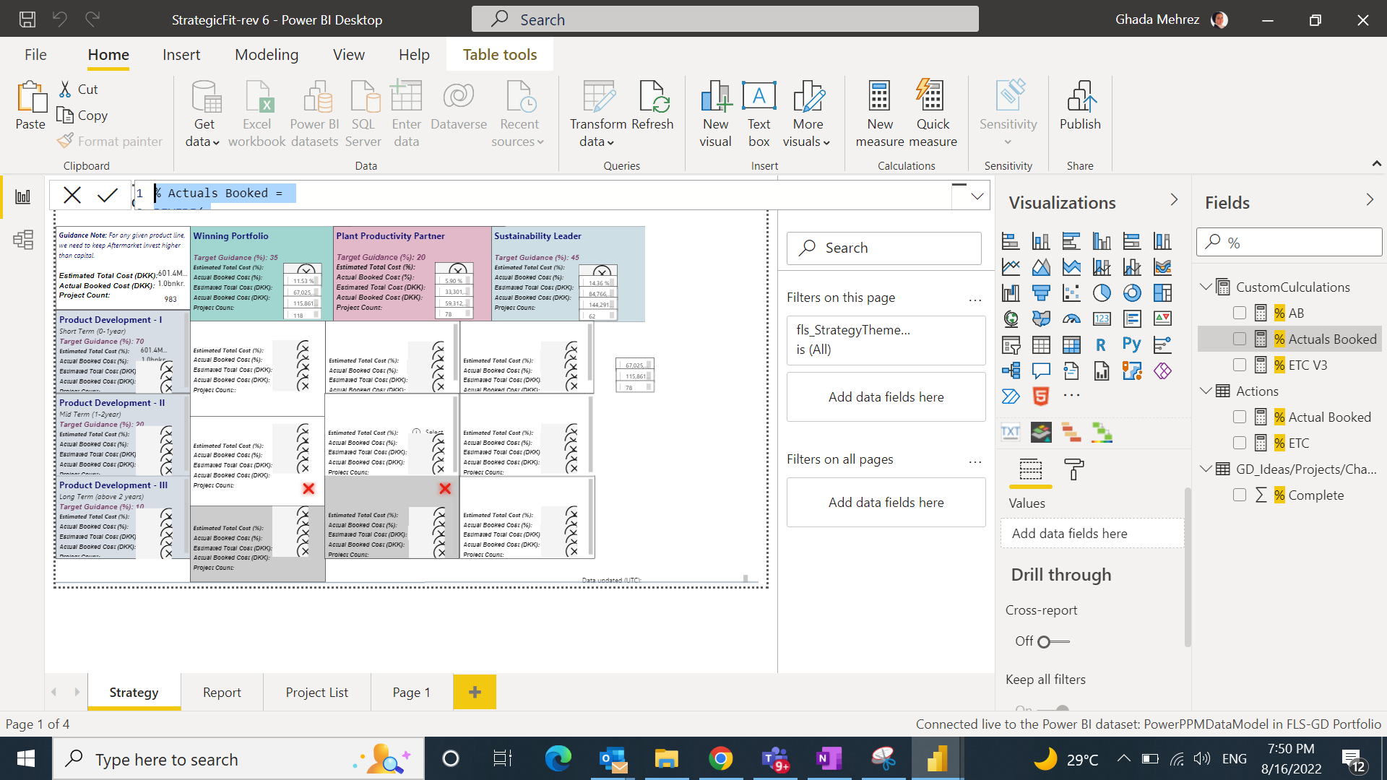This screenshot has width=1387, height=780.
Task: Collapse the Visualizations pane
Action: [1173, 200]
